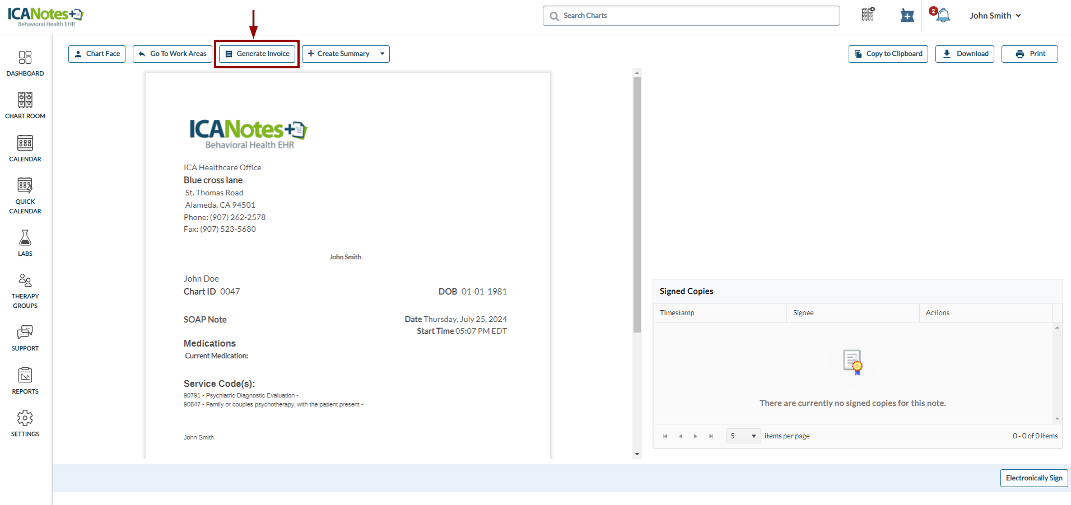Click the 90847 family psychotherapy service code line
Screen dimensions: 1071x505
[x=273, y=404]
